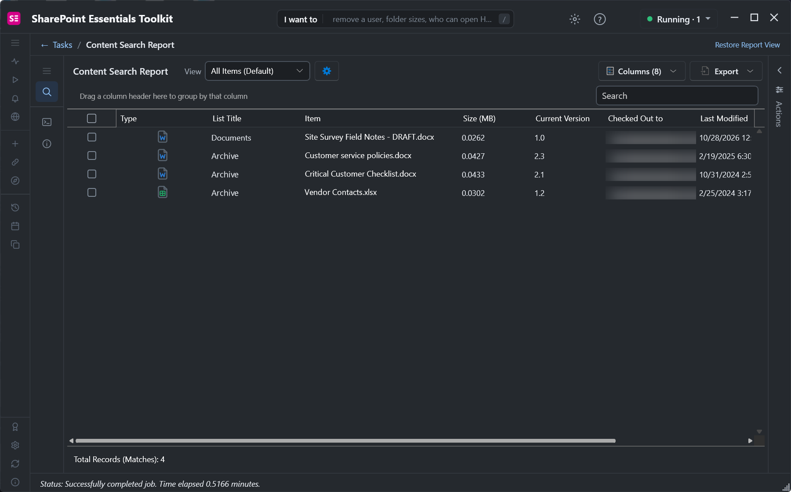
Task: Click the copy/duplicate icon in sidebar
Action: 15,244
